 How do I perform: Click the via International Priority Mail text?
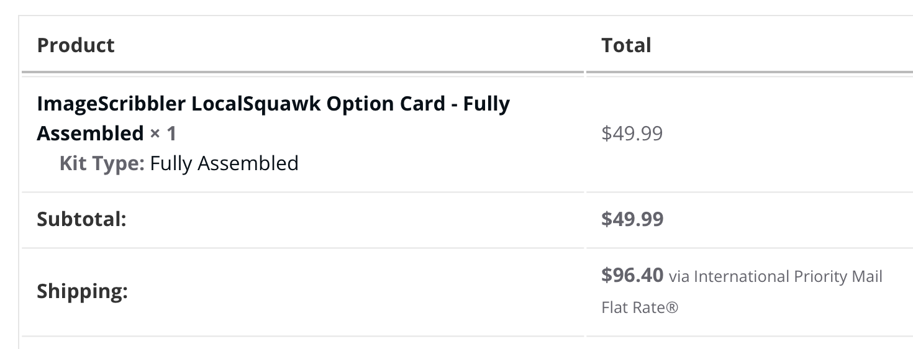pos(776,276)
